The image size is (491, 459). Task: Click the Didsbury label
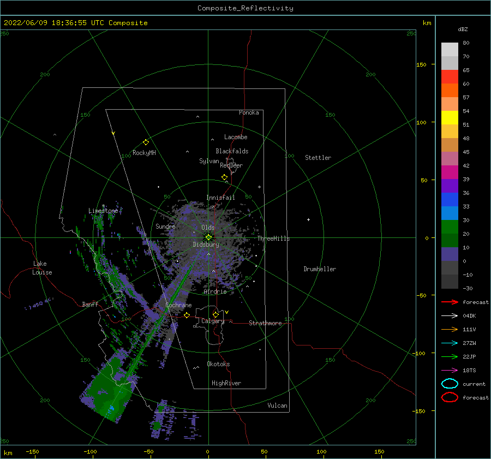point(206,245)
